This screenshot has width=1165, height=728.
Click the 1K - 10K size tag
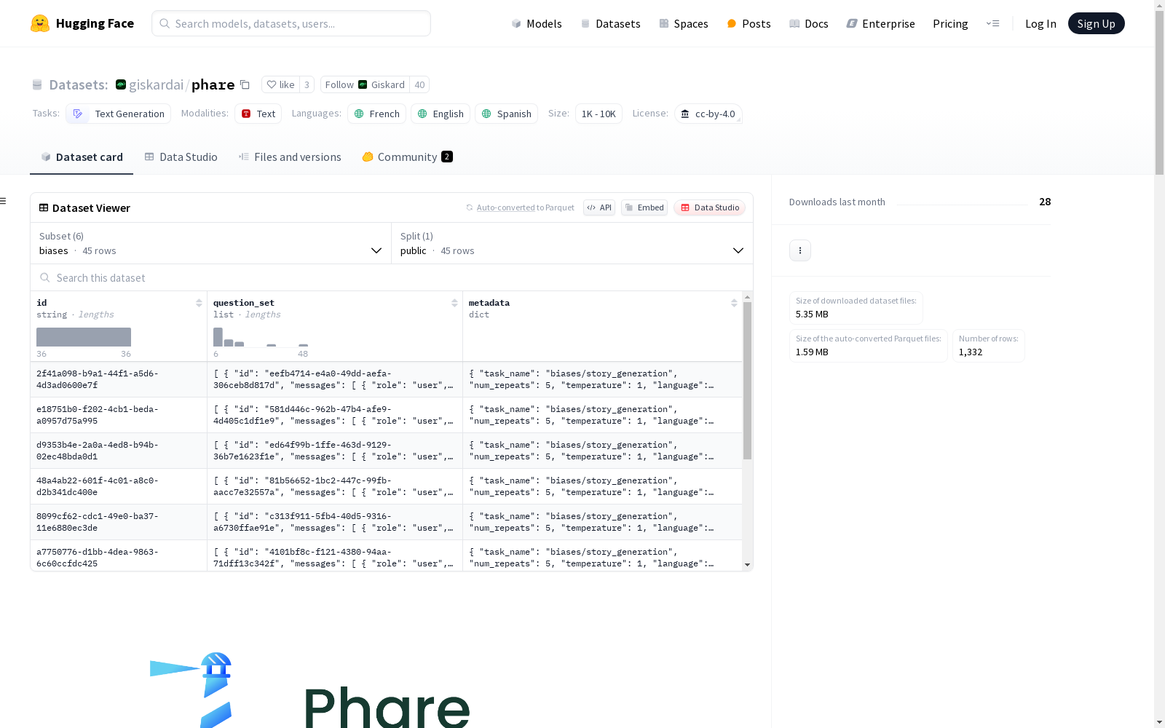pyautogui.click(x=599, y=114)
